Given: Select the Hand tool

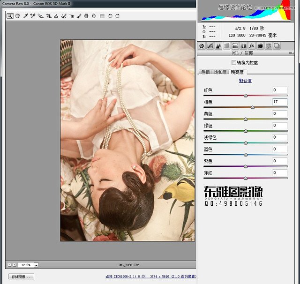Looking at the screenshot, I should 17,16.
